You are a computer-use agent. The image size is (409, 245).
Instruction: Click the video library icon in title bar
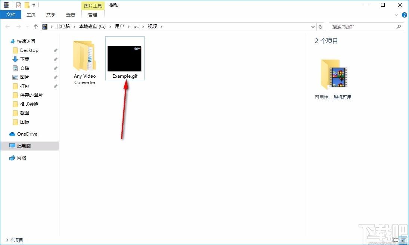click(x=6, y=5)
